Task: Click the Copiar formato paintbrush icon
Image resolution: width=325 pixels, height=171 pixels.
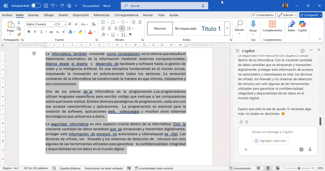Action: [19, 35]
